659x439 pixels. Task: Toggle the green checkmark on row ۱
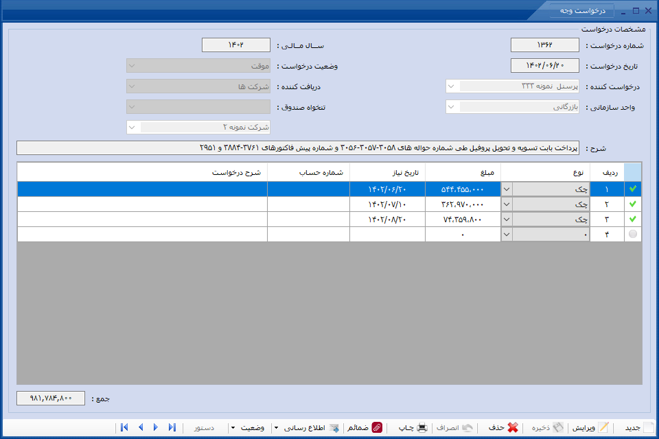(632, 189)
